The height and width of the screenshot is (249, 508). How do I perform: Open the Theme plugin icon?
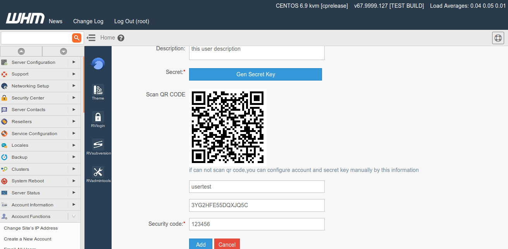pyautogui.click(x=98, y=92)
